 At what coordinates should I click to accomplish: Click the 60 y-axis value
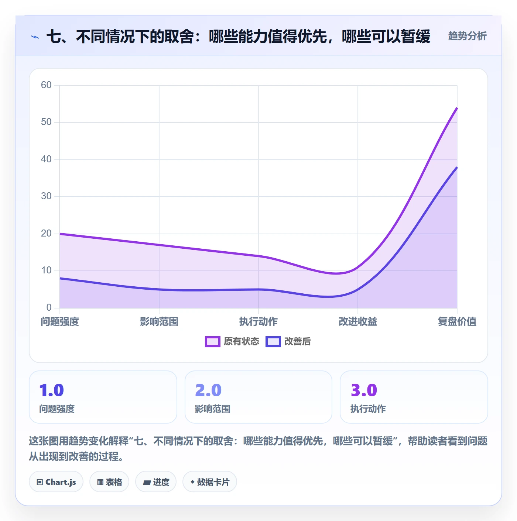[46, 85]
